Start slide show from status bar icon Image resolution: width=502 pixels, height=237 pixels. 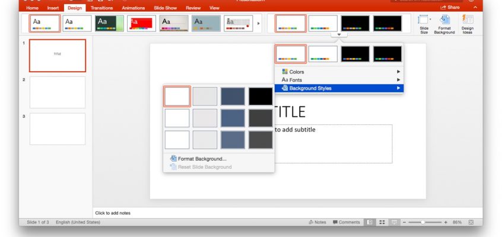coord(394,222)
